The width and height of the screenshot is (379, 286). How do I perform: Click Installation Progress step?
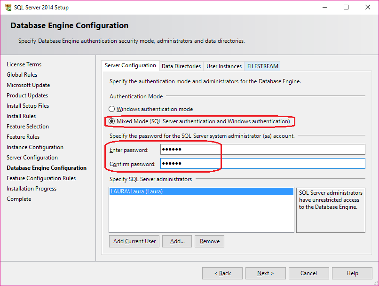click(32, 189)
